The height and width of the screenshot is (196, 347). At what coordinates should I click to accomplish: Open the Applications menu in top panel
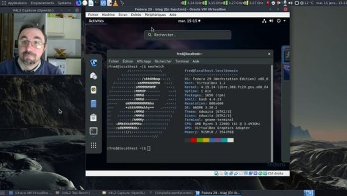pyautogui.click(x=17, y=3)
